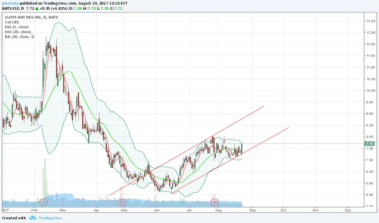Click the 6.00 price axis label

tap(370, 183)
